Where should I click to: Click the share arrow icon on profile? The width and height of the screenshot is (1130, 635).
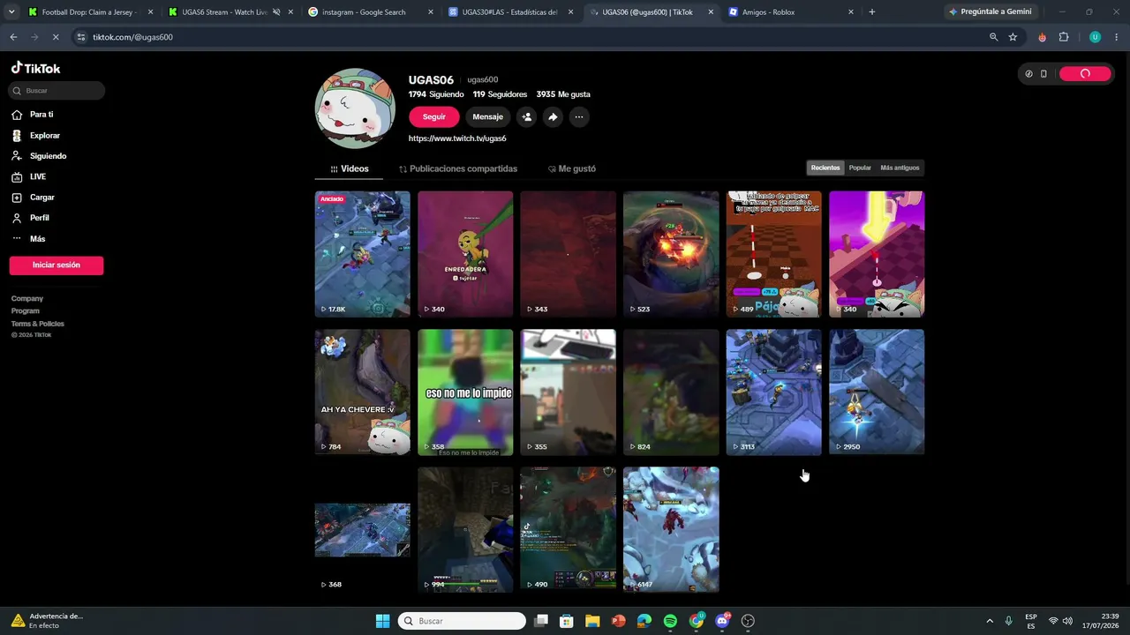[553, 117]
